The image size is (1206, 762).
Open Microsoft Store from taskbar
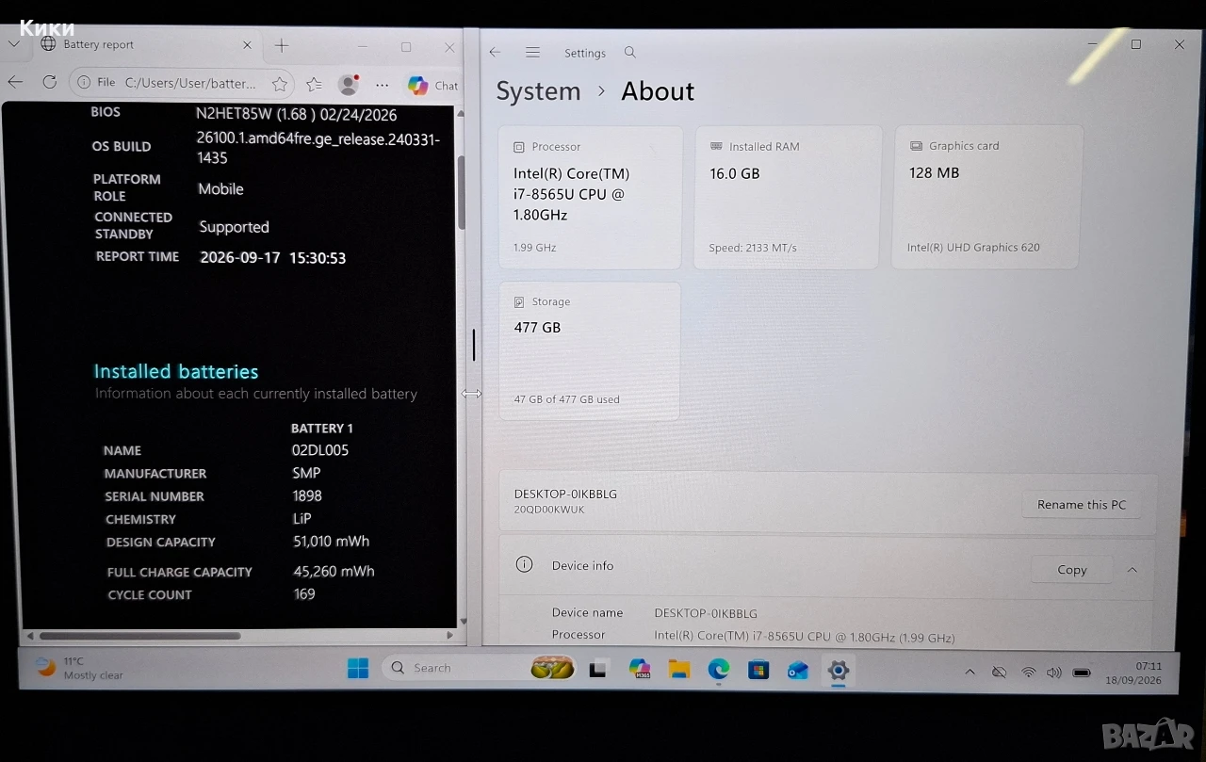(x=758, y=671)
